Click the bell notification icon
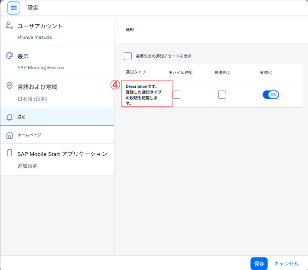This screenshot has width=308, height=270. coord(9,117)
